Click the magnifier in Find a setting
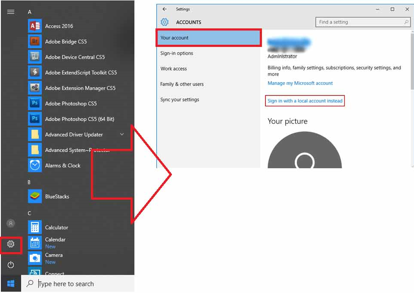Screen dimensions: 414x293 [406, 22]
